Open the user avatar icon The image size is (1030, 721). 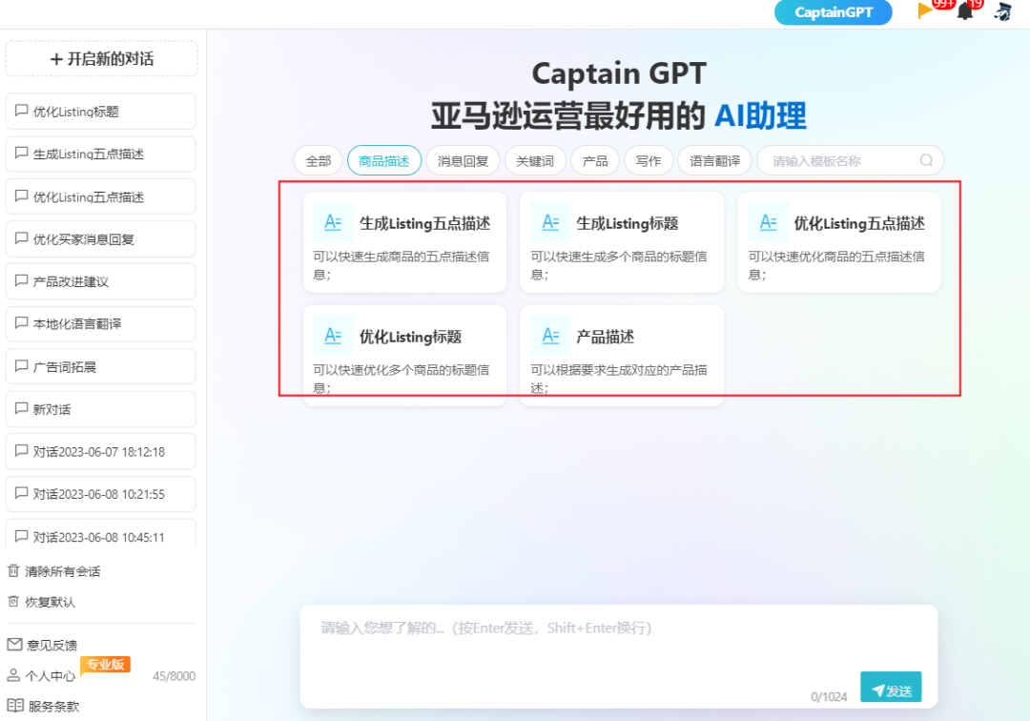(x=1002, y=11)
